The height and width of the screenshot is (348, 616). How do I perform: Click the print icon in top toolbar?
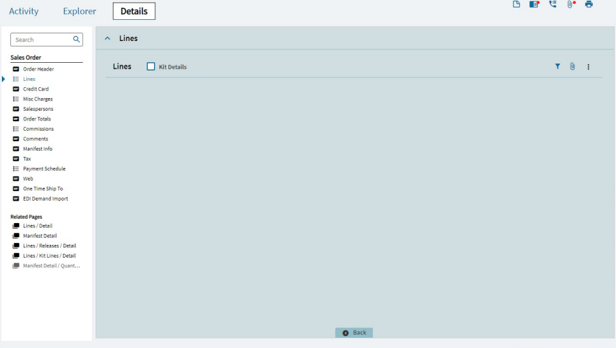click(588, 4)
